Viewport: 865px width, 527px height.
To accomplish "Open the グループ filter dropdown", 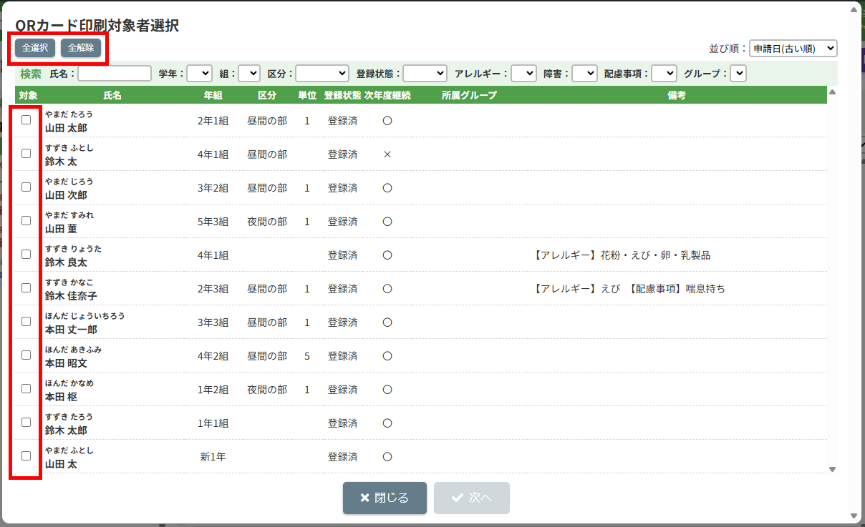I will [x=738, y=74].
